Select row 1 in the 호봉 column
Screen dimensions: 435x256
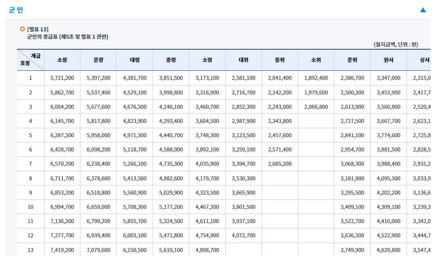coord(29,77)
